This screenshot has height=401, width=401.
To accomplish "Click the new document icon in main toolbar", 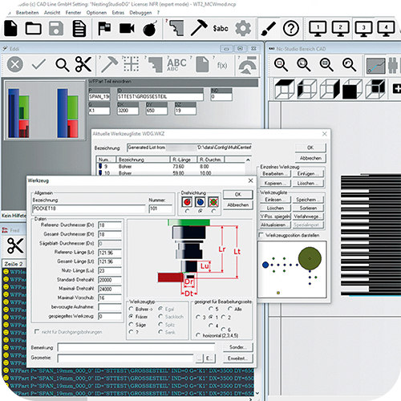I will [x=10, y=28].
